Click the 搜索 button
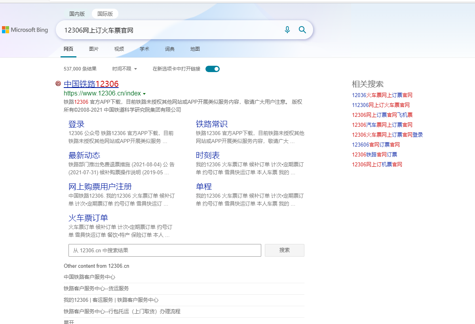 pyautogui.click(x=285, y=250)
